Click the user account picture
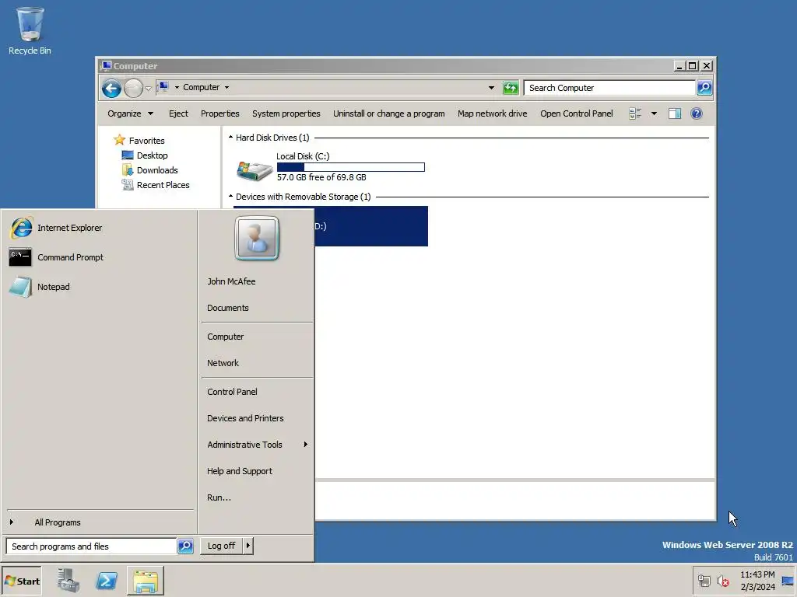Viewport: 797px width, 597px height. [x=257, y=238]
